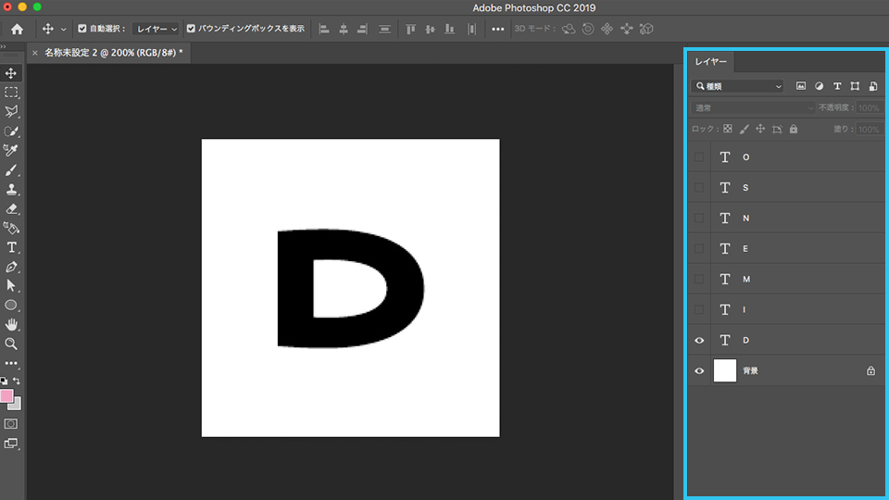Select the Pen tool
Viewport: 889px width, 500px height.
[x=11, y=267]
